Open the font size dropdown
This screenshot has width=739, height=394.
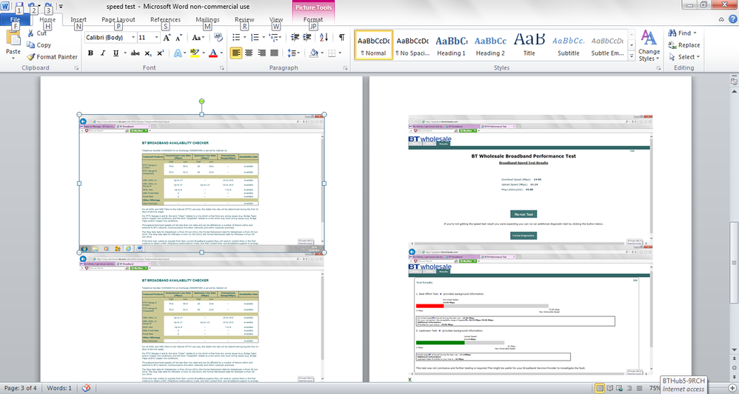coord(156,37)
